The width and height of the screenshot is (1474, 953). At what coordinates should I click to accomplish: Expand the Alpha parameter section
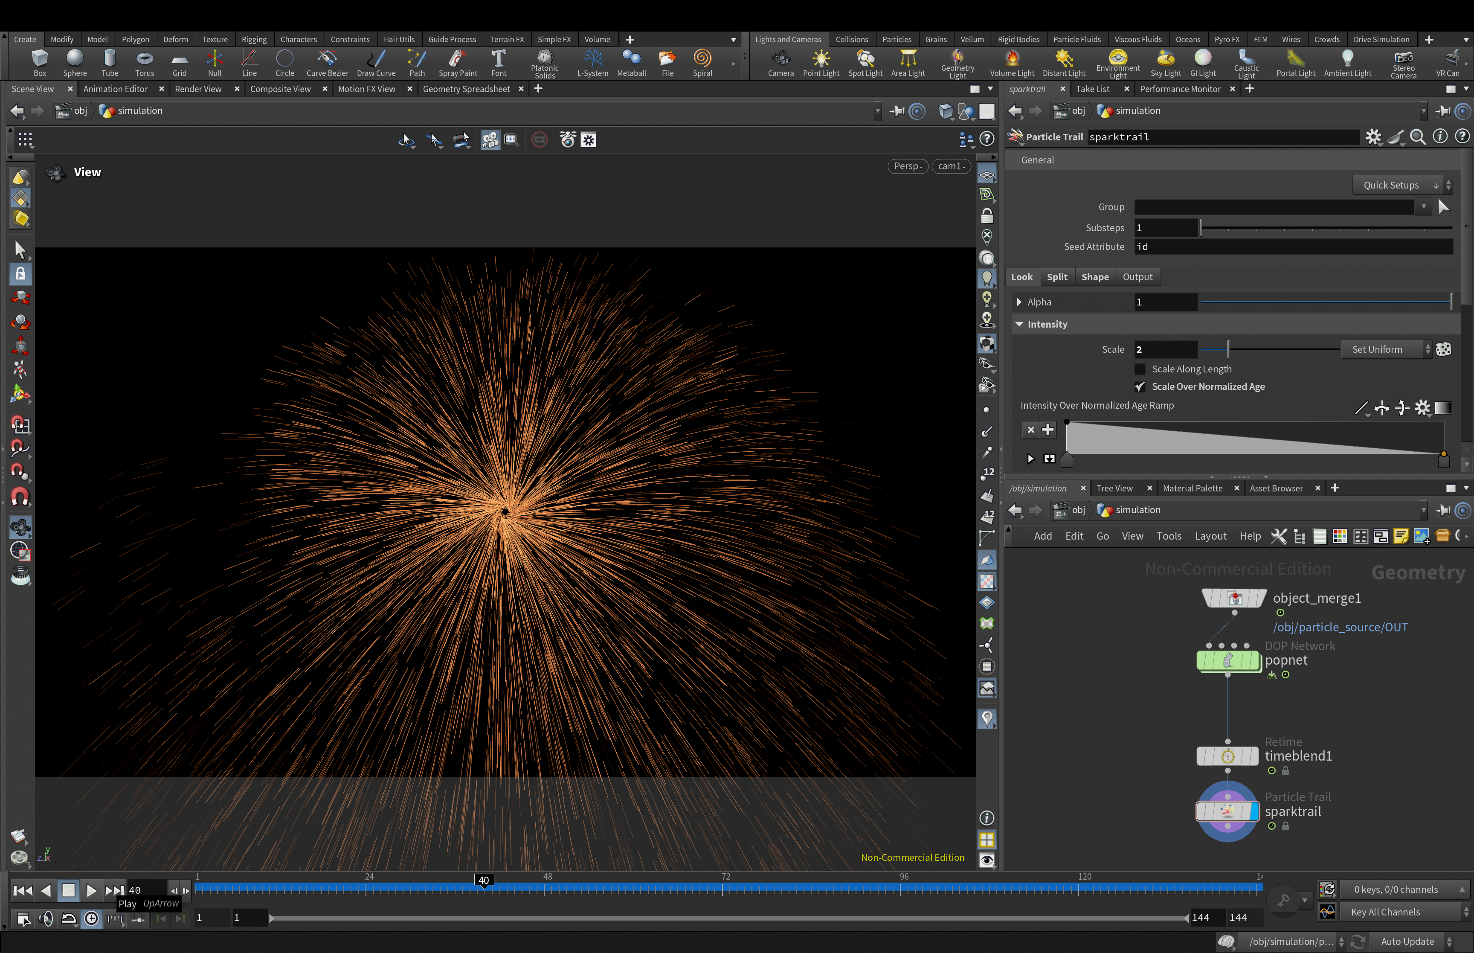[x=1019, y=302]
